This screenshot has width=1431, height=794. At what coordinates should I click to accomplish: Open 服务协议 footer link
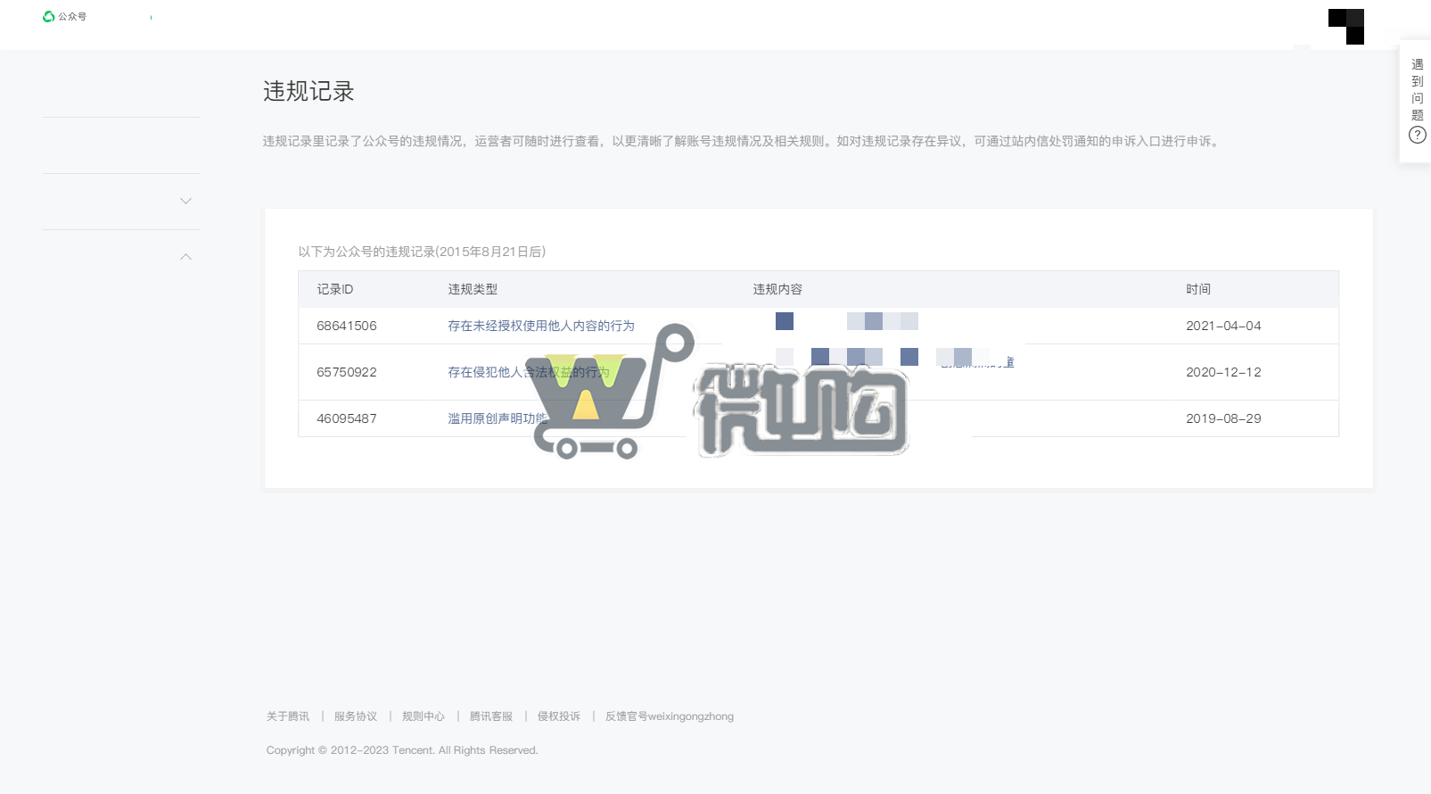(355, 716)
